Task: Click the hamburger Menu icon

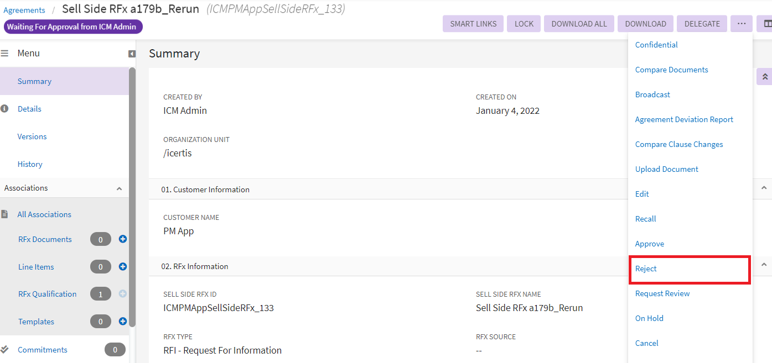Action: point(5,54)
